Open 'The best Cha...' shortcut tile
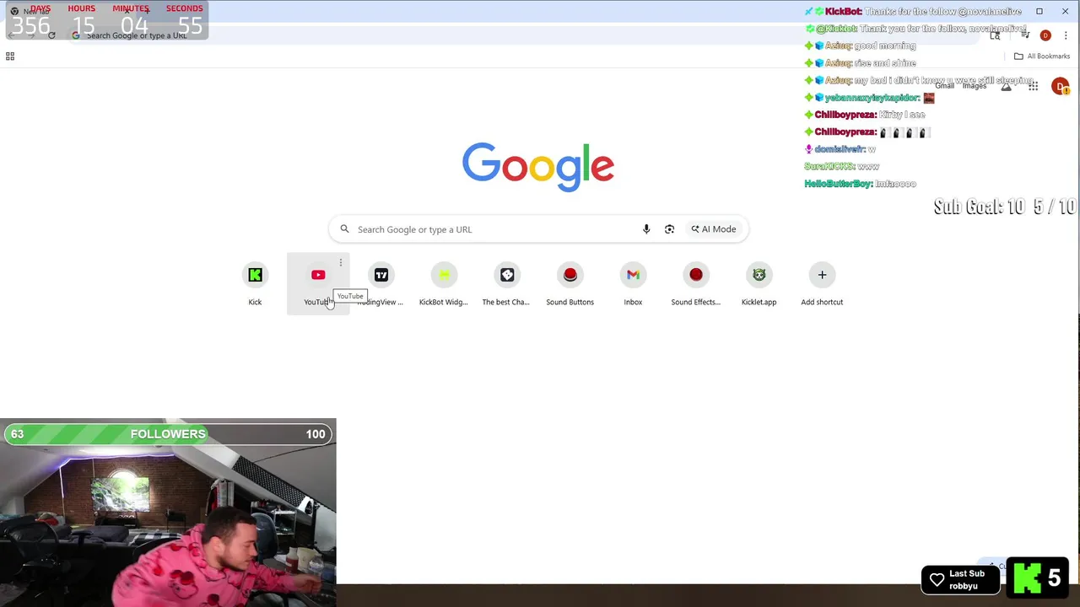The image size is (1080, 607). point(506,284)
